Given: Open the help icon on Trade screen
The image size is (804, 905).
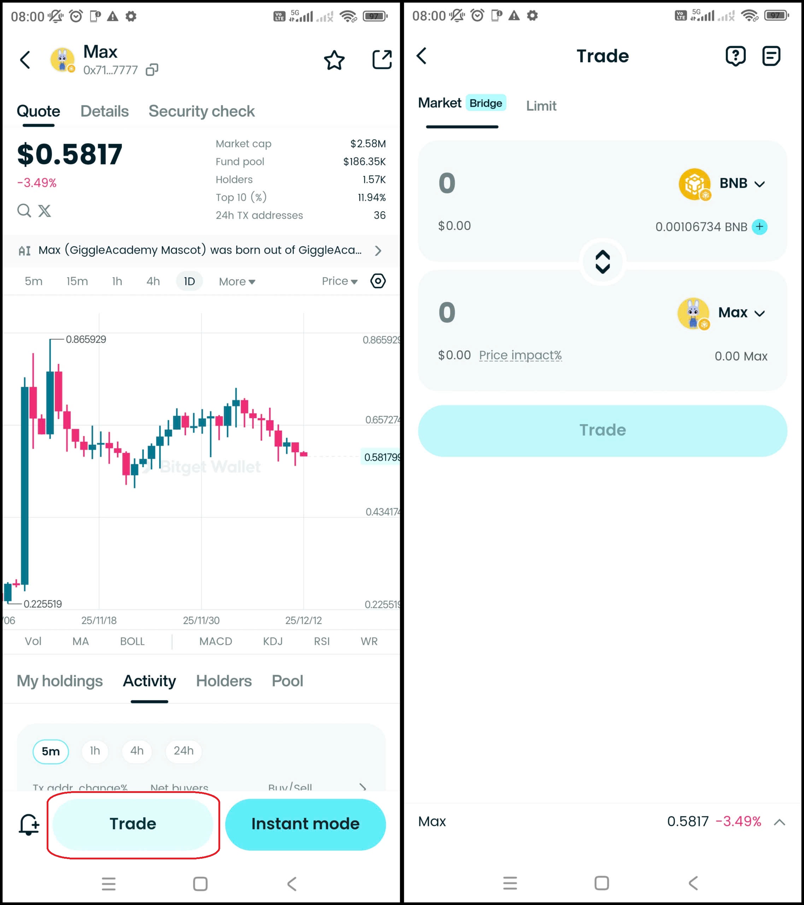Looking at the screenshot, I should coord(735,56).
